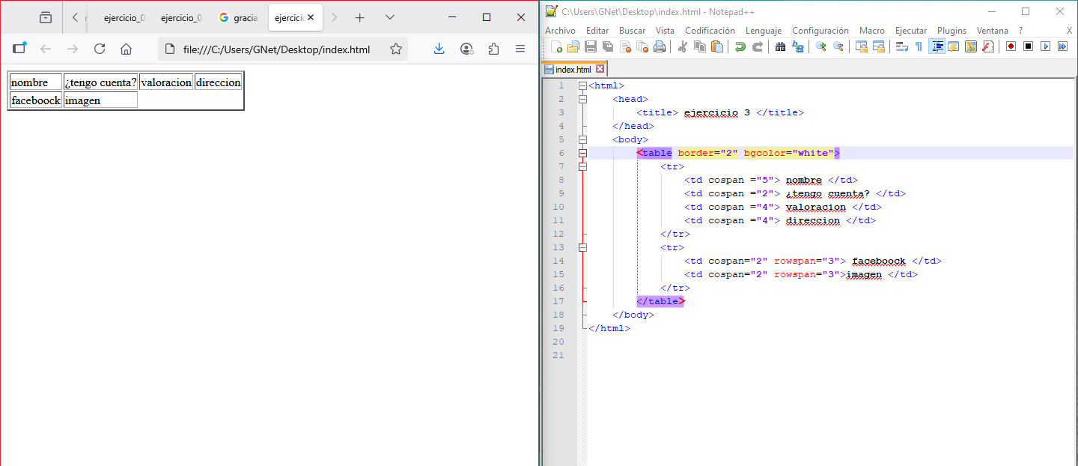The width and height of the screenshot is (1078, 466).
Task: Open the list all tabs dropdown in Firefox
Action: click(x=390, y=17)
